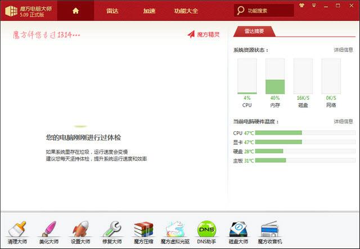Click the search magnifier icon

[240, 10]
